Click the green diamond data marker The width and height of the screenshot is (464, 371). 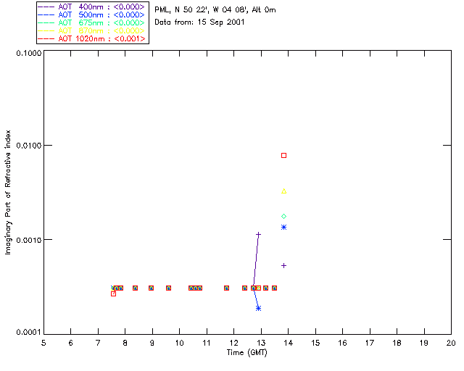click(283, 216)
